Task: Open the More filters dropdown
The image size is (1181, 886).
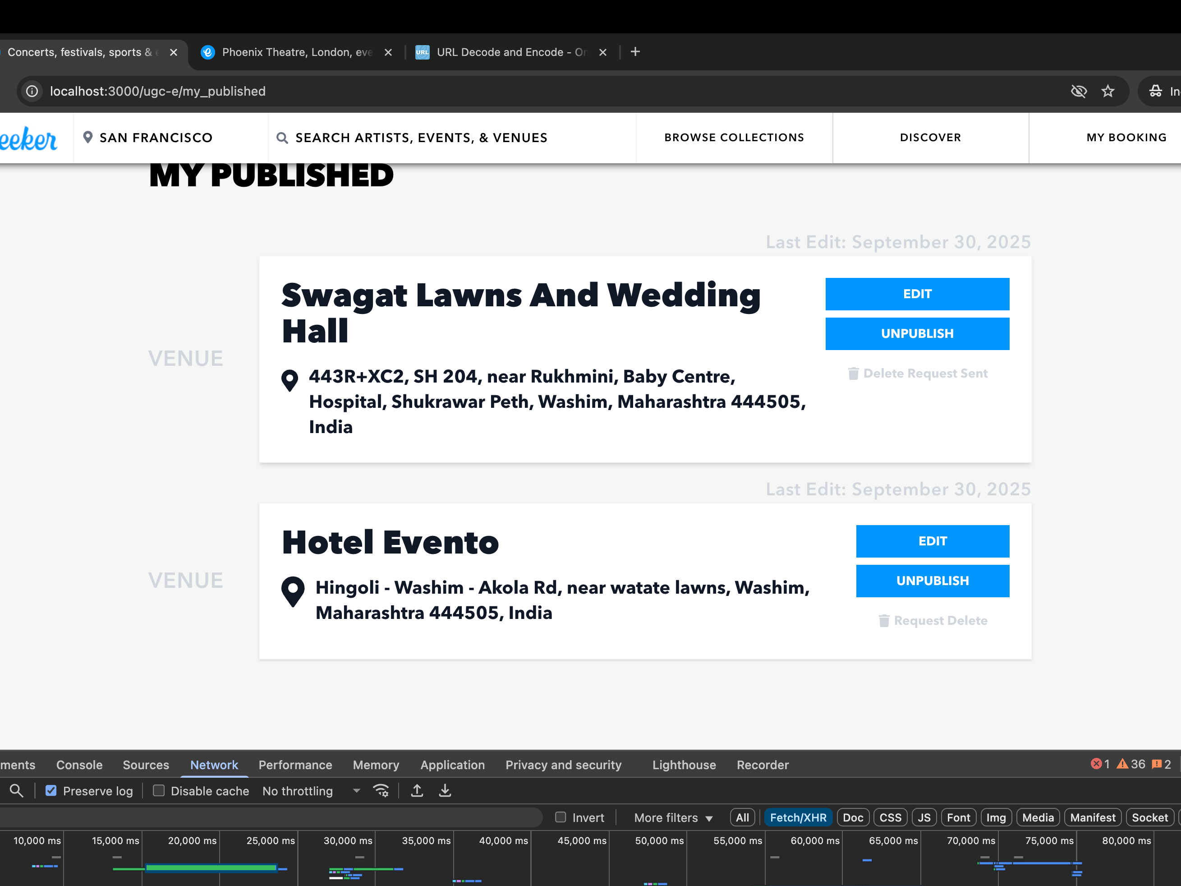Action: tap(673, 817)
